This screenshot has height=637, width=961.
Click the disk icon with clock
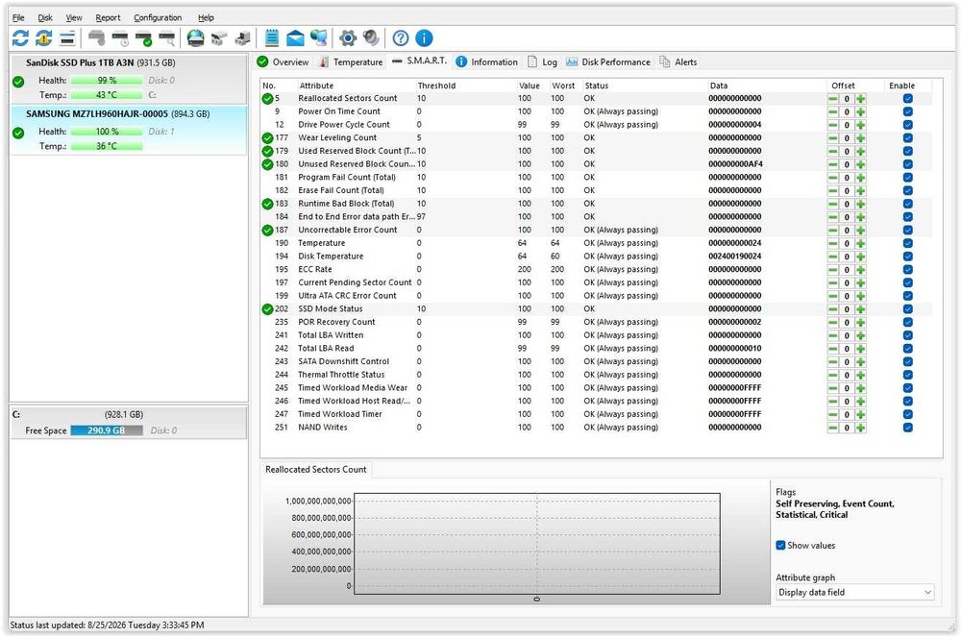(x=120, y=38)
